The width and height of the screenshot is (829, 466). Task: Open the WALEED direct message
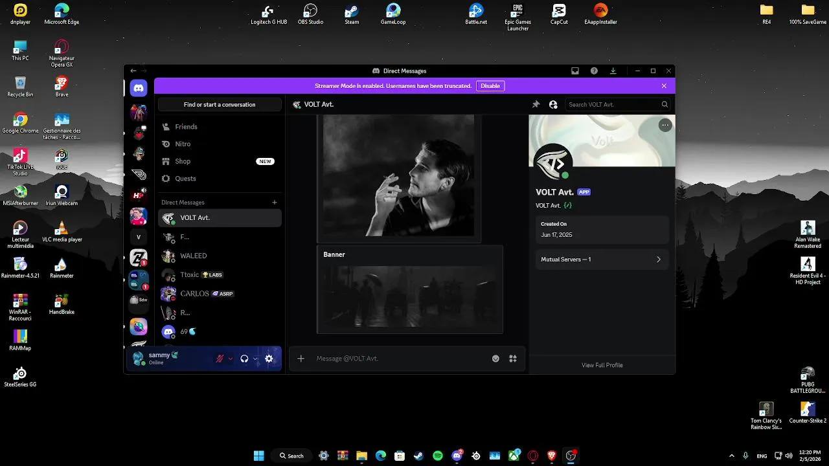pos(220,256)
